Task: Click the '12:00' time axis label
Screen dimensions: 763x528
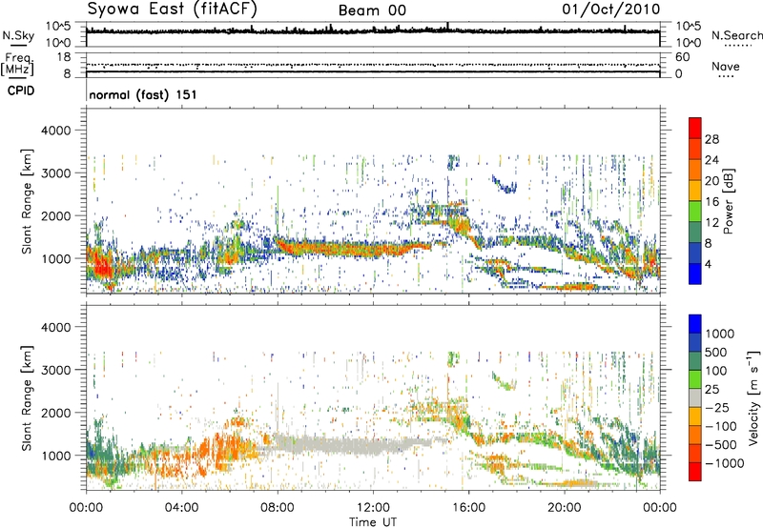Action: [373, 508]
